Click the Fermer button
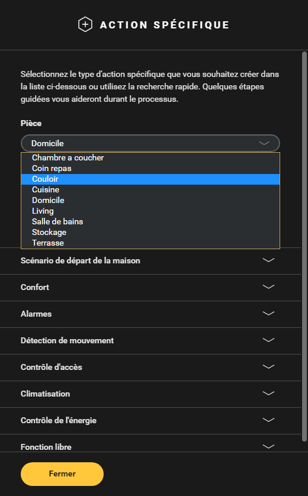The height and width of the screenshot is (496, 308). coord(62,474)
